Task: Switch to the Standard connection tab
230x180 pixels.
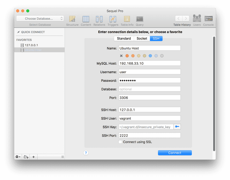Action: tap(124, 38)
